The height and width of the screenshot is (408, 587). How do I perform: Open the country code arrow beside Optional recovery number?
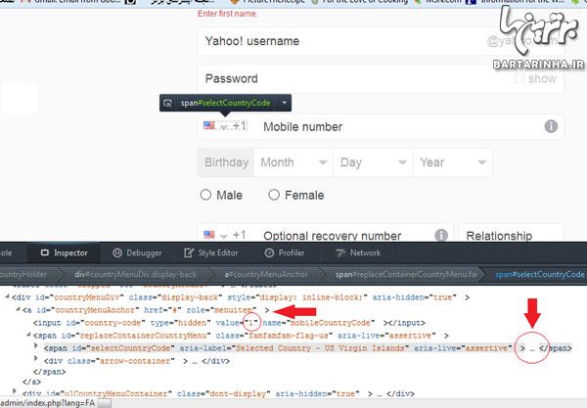click(223, 236)
